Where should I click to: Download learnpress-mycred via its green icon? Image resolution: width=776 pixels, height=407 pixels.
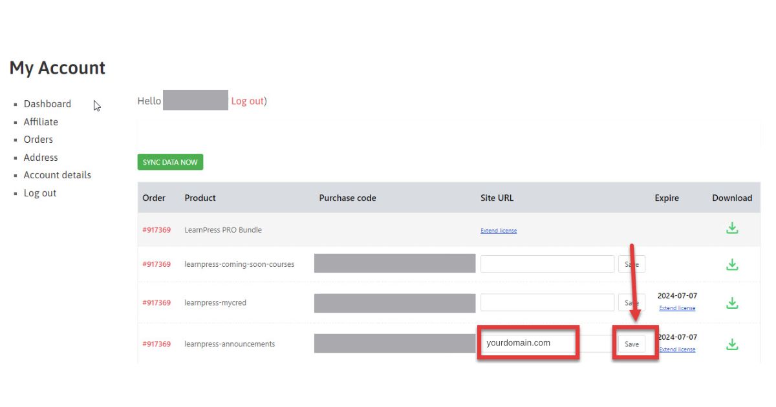point(732,303)
